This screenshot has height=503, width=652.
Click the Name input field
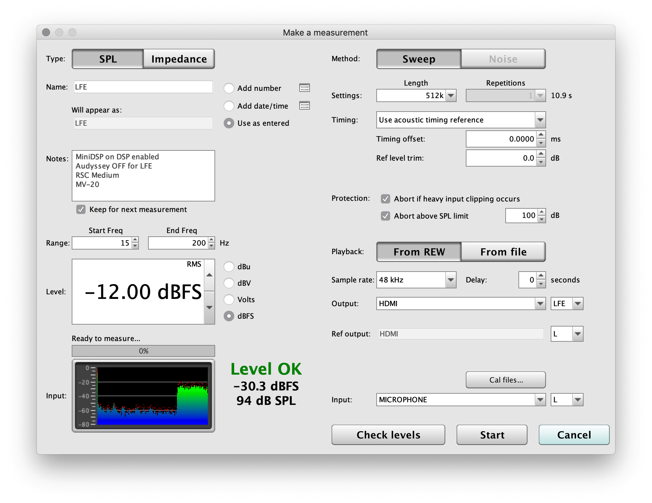[x=143, y=87]
